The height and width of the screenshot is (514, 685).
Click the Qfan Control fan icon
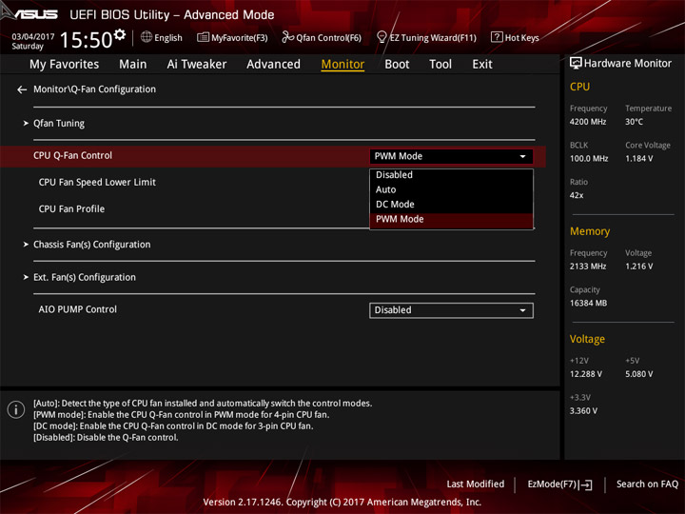coord(287,37)
